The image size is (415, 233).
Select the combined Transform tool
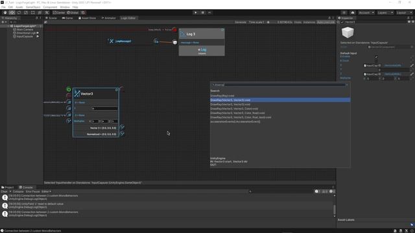click(40, 13)
